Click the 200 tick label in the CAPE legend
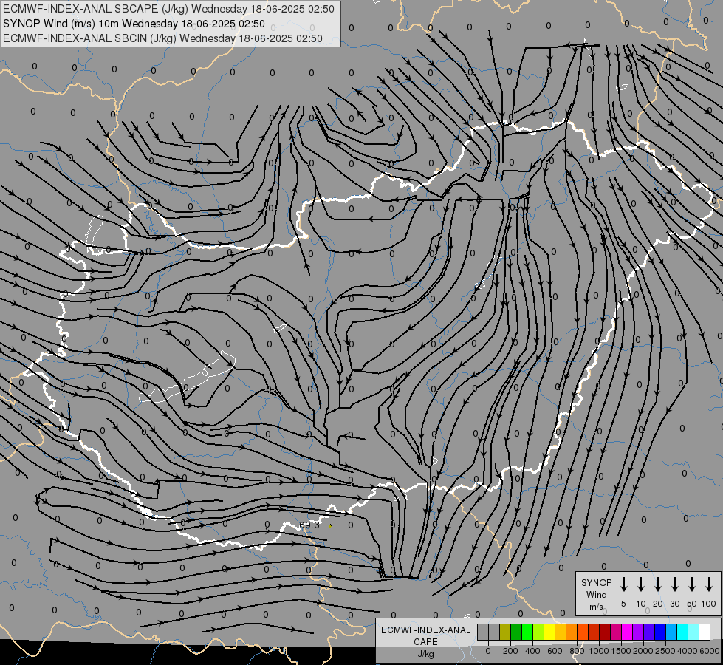The image size is (723, 665). [x=510, y=651]
